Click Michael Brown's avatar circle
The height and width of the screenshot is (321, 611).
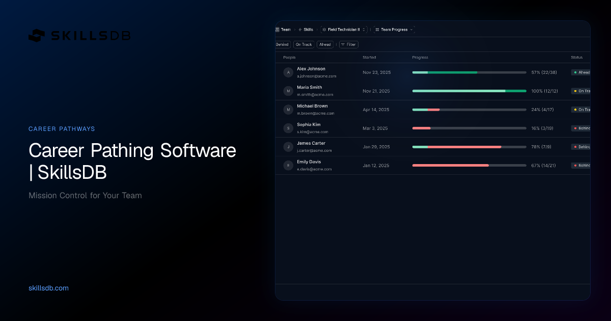[x=289, y=110]
